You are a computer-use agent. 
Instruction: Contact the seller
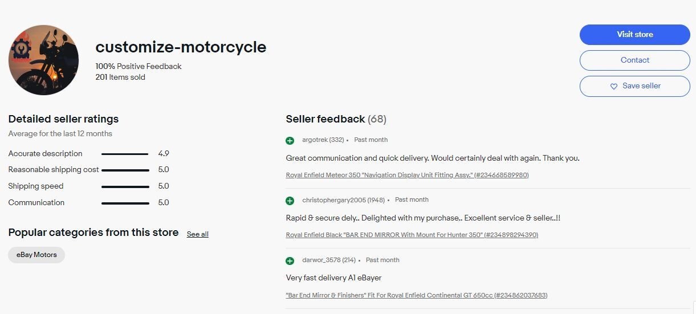635,60
